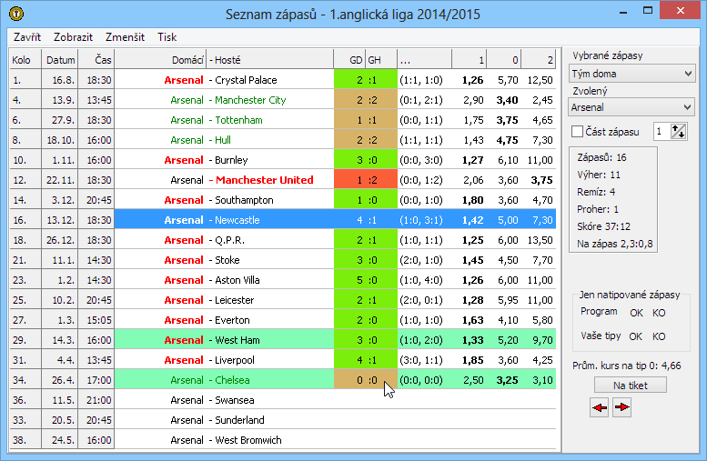Select the Arsenal - Hull match

pyautogui.click(x=283, y=140)
